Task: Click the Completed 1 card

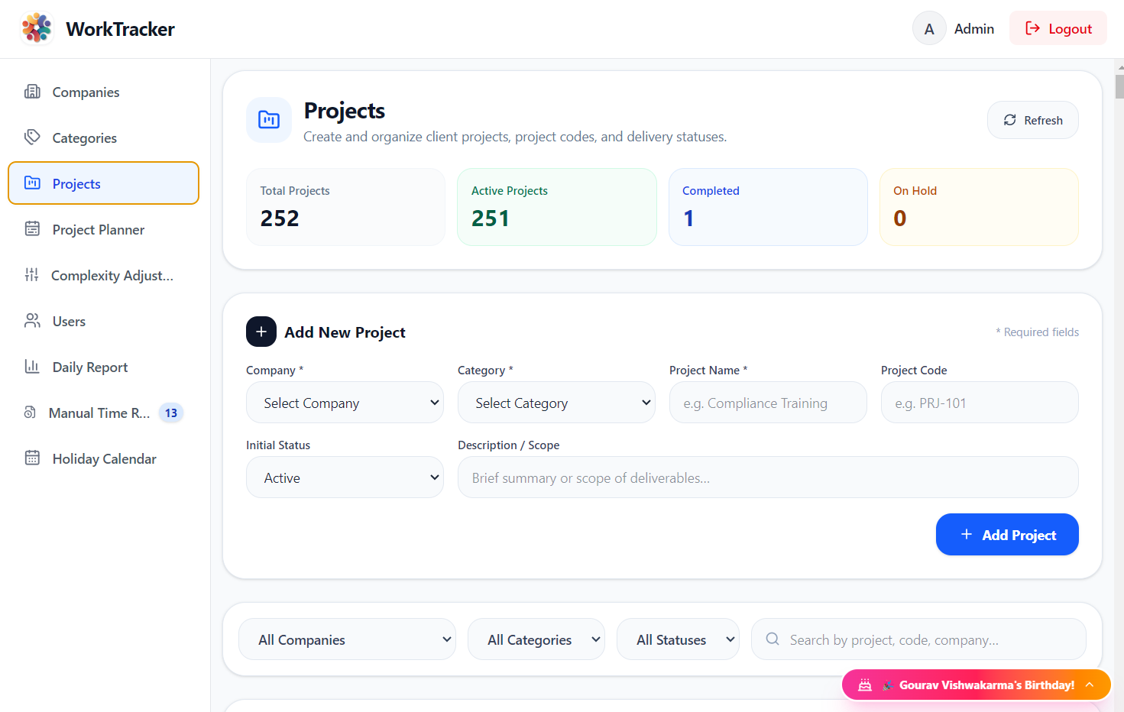Action: pyautogui.click(x=768, y=207)
